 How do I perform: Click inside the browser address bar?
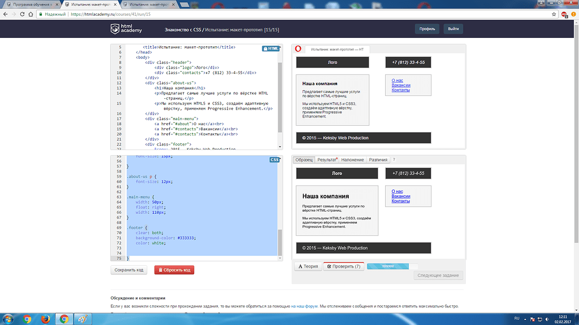pyautogui.click(x=170, y=16)
